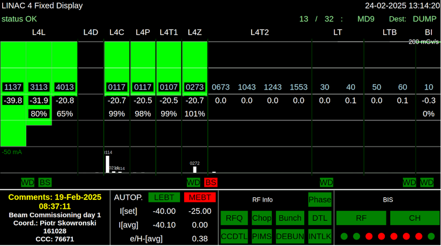Click the L4T2 section header
The image size is (441, 246).
pyautogui.click(x=260, y=32)
